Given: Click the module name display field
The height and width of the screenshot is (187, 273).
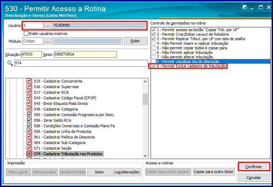Looking at the screenshot, I should (x=88, y=41).
